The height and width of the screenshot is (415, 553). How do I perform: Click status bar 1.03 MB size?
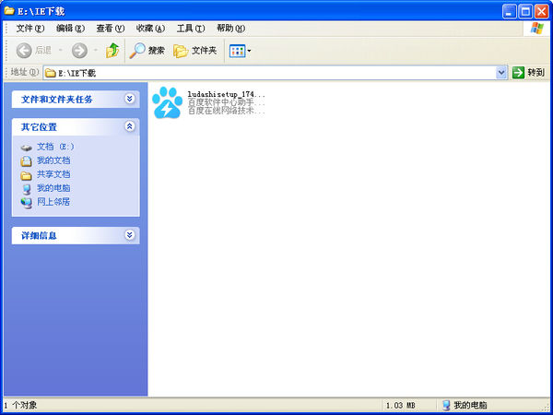[x=400, y=406]
